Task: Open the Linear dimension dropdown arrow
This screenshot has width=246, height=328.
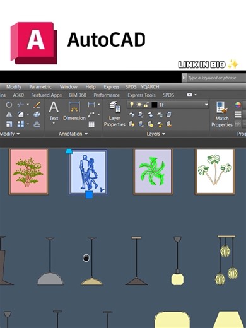Action: point(98,105)
